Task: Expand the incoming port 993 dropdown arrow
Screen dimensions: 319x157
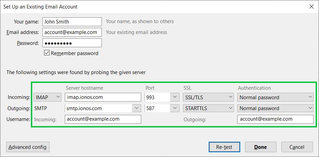Action: [175, 97]
